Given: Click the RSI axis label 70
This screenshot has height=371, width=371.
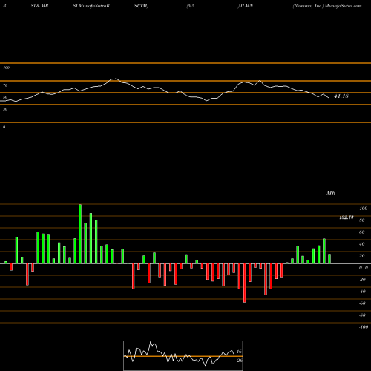Looking at the screenshot, I should pyautogui.click(x=5, y=85).
